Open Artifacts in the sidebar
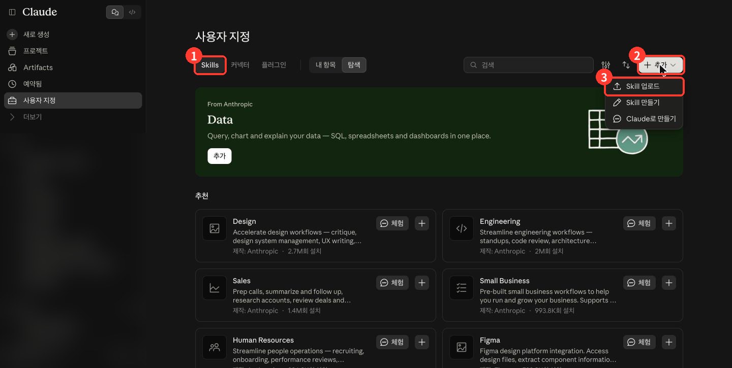This screenshot has width=732, height=368. pyautogui.click(x=73, y=68)
